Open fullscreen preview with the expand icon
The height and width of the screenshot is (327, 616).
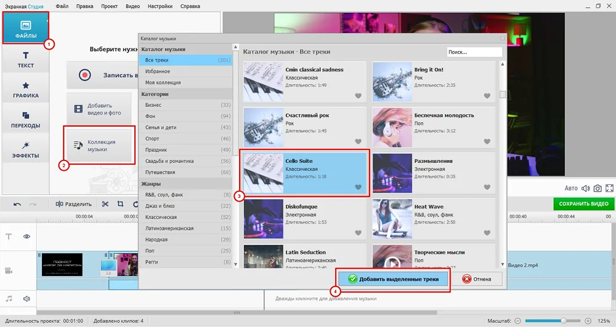pos(610,188)
